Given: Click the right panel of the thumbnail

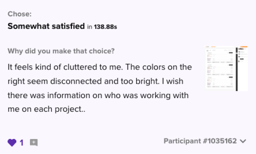Looking at the screenshot, I should click(243, 69).
